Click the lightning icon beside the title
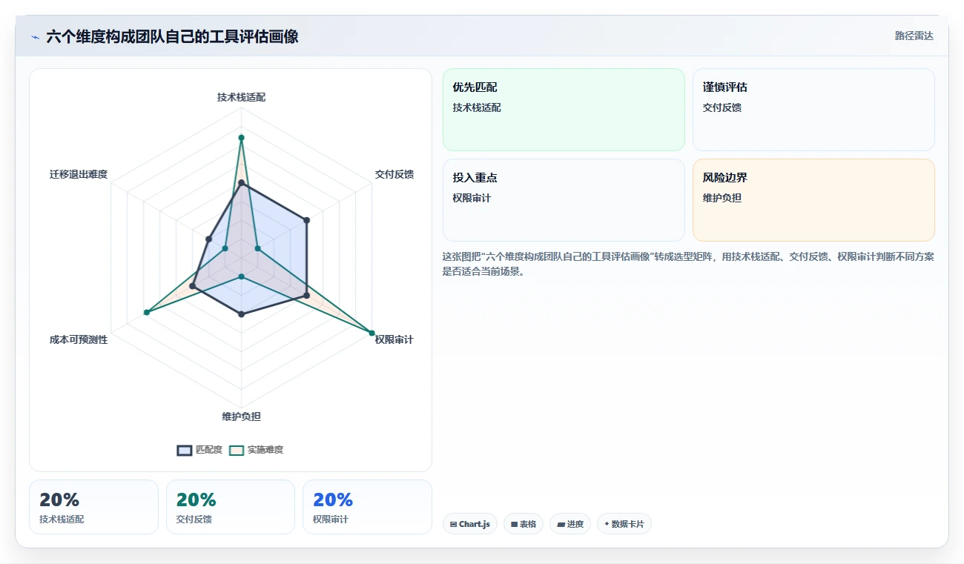The image size is (964, 564). [x=35, y=36]
